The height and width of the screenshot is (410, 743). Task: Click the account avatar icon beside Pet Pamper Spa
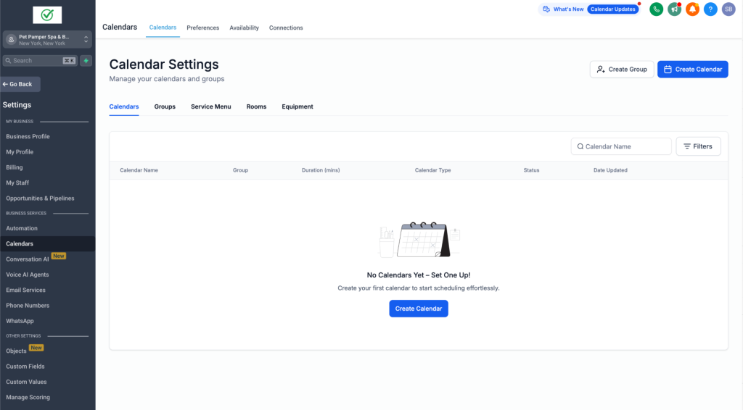point(11,40)
